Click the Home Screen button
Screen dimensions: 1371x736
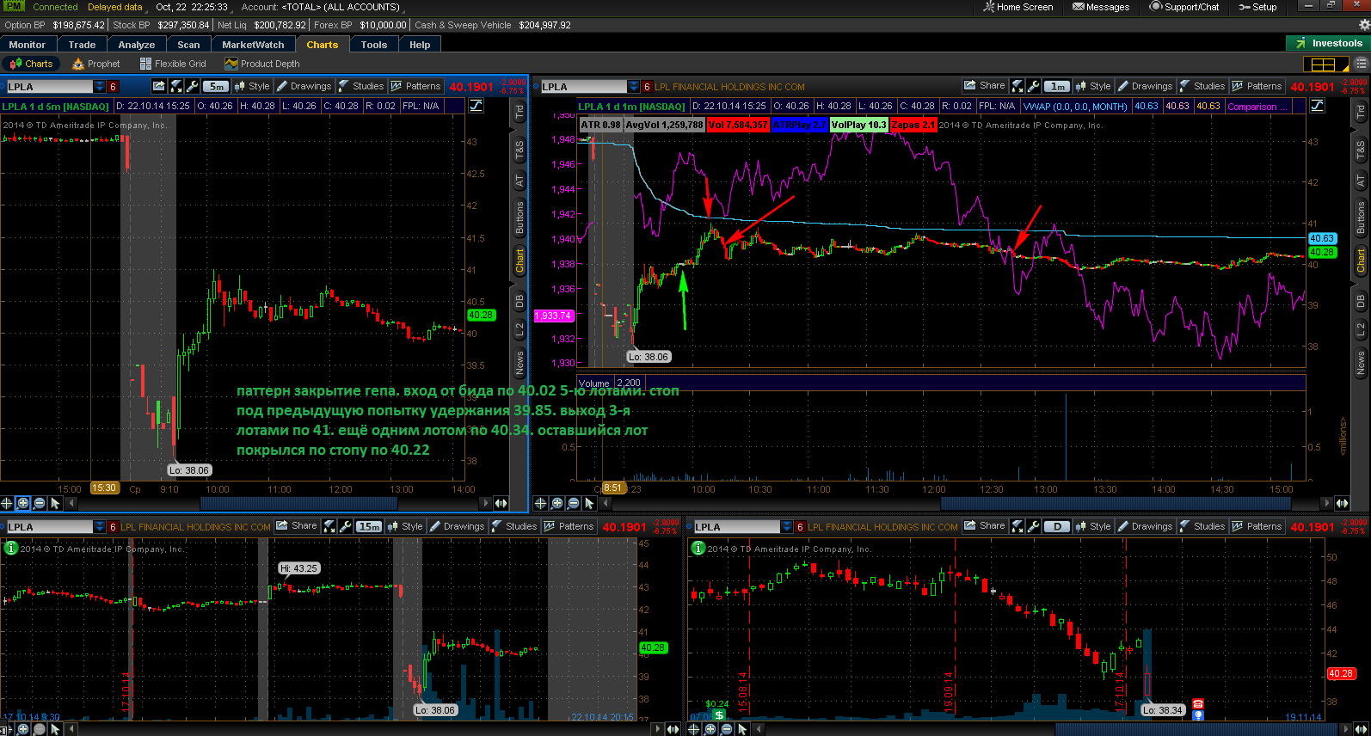1018,7
